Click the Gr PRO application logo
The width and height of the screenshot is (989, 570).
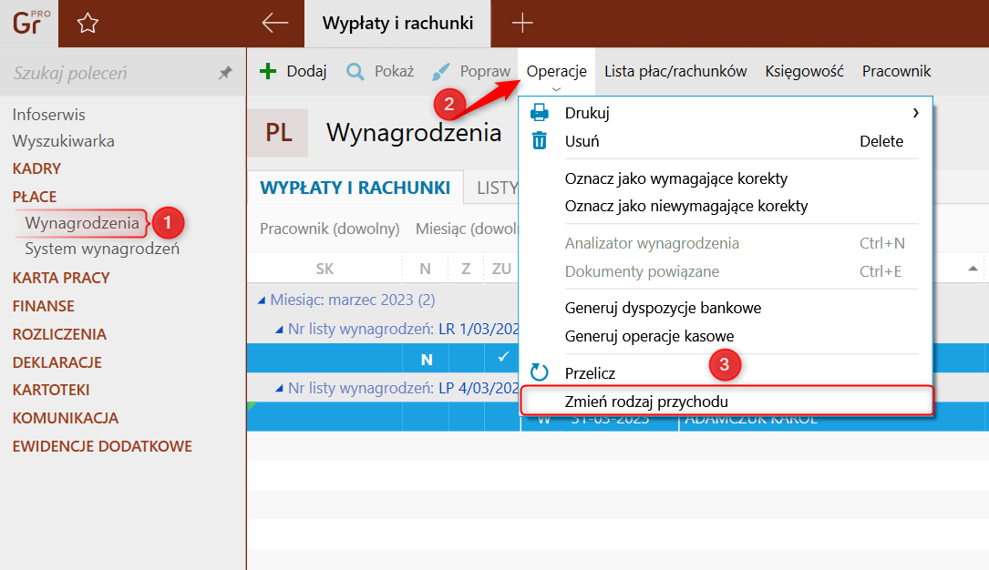click(x=29, y=24)
